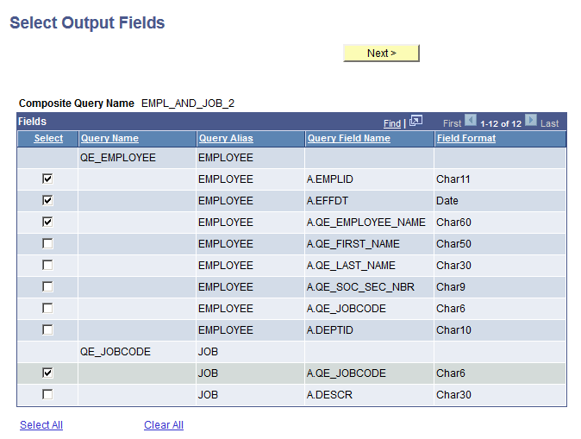Show next rows with right arrow icon
Screen dimensions: 581x439
click(x=531, y=120)
